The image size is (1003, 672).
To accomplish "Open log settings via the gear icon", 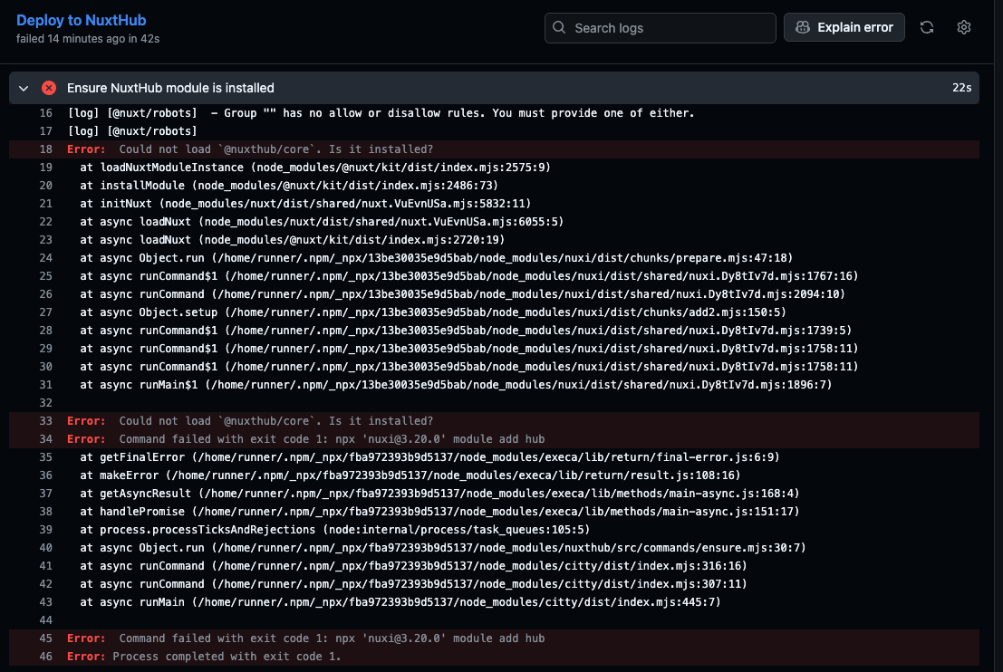I will click(x=964, y=27).
